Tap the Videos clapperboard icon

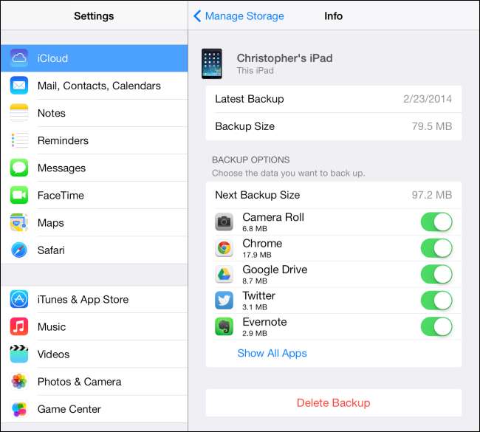(19, 354)
